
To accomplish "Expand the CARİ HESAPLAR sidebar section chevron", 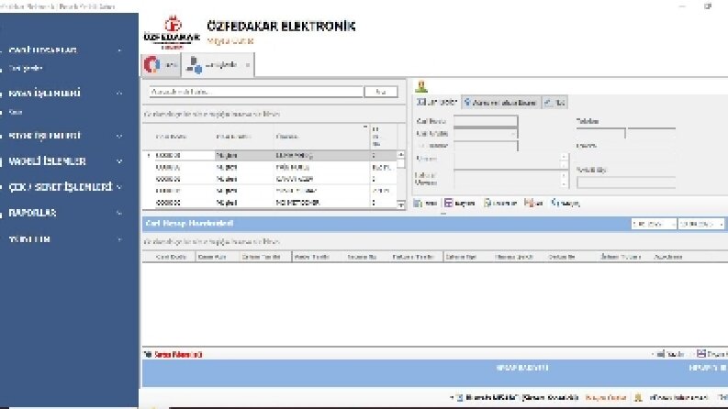I will point(119,50).
